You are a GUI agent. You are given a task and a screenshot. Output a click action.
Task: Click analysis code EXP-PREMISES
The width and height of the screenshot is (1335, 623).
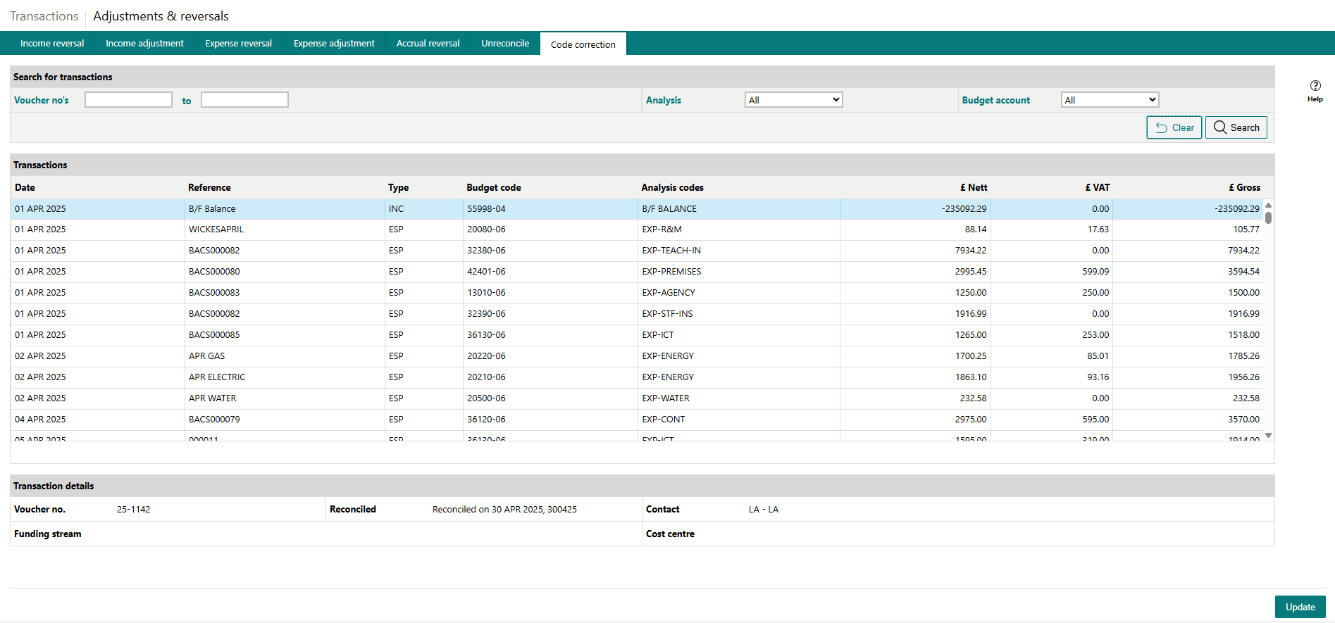(x=671, y=272)
